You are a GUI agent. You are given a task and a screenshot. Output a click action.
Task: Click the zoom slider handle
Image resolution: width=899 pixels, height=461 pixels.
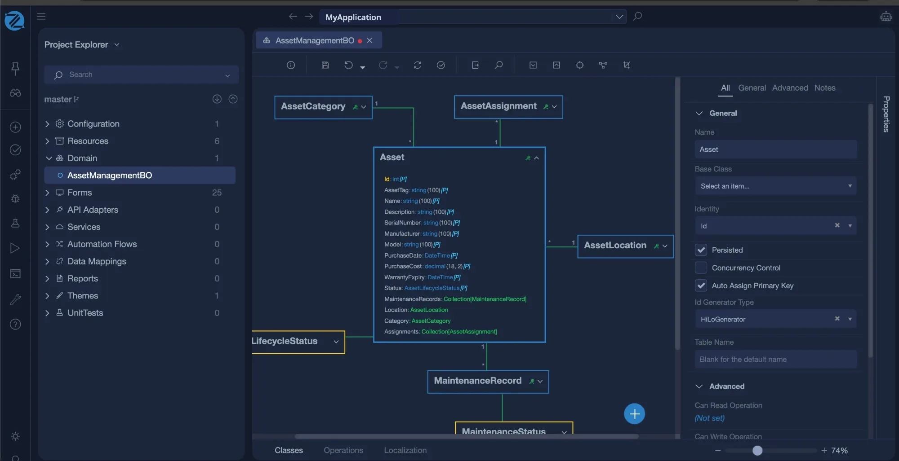tap(757, 450)
